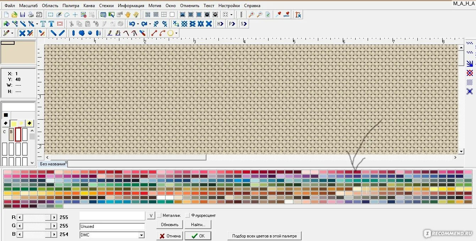Image resolution: width=476 pixels, height=241 pixels.
Task: Click the Обновить button
Action: [169, 224]
